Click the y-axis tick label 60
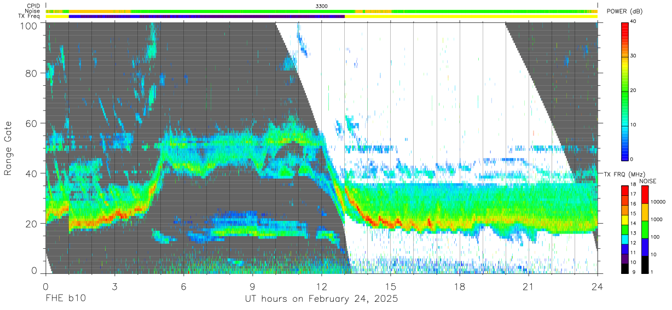 (x=31, y=124)
